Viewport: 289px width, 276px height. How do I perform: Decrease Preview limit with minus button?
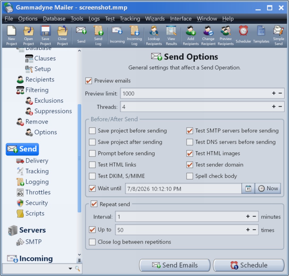point(280,93)
